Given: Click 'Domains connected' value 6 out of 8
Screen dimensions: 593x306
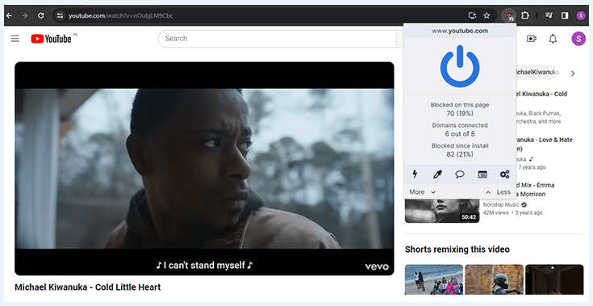Looking at the screenshot, I should coord(460,134).
